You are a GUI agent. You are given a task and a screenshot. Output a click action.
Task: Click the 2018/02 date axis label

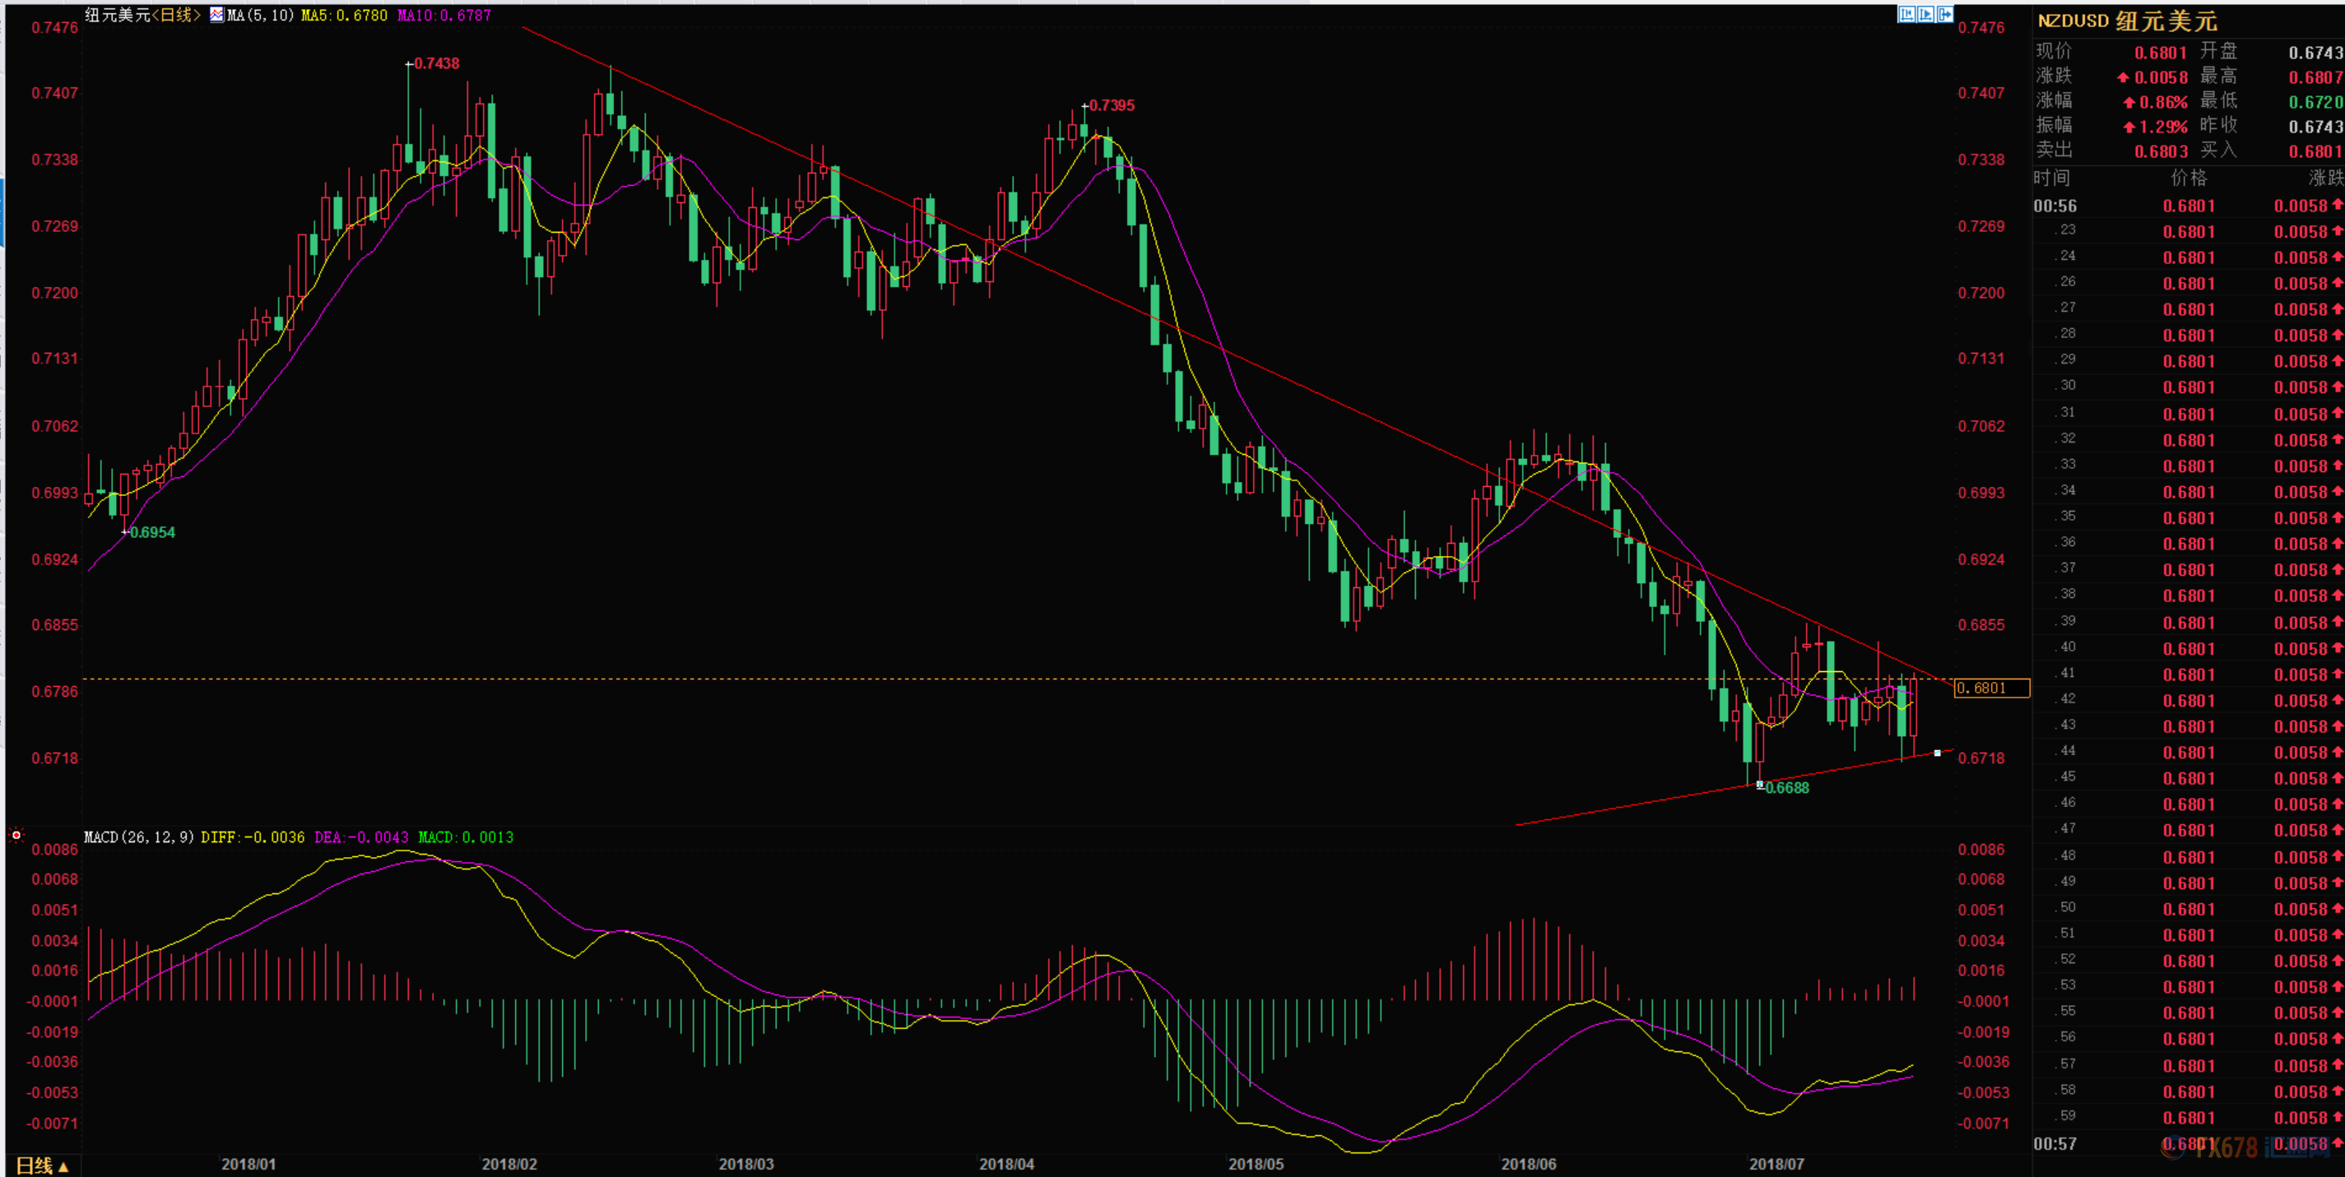click(x=510, y=1165)
